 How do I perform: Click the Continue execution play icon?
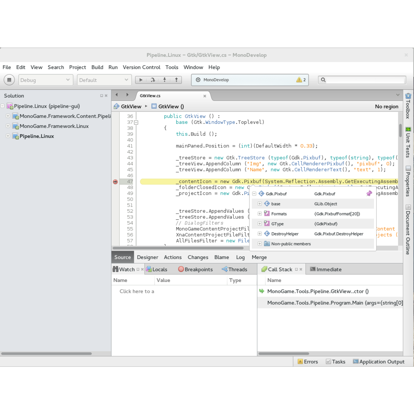141,80
